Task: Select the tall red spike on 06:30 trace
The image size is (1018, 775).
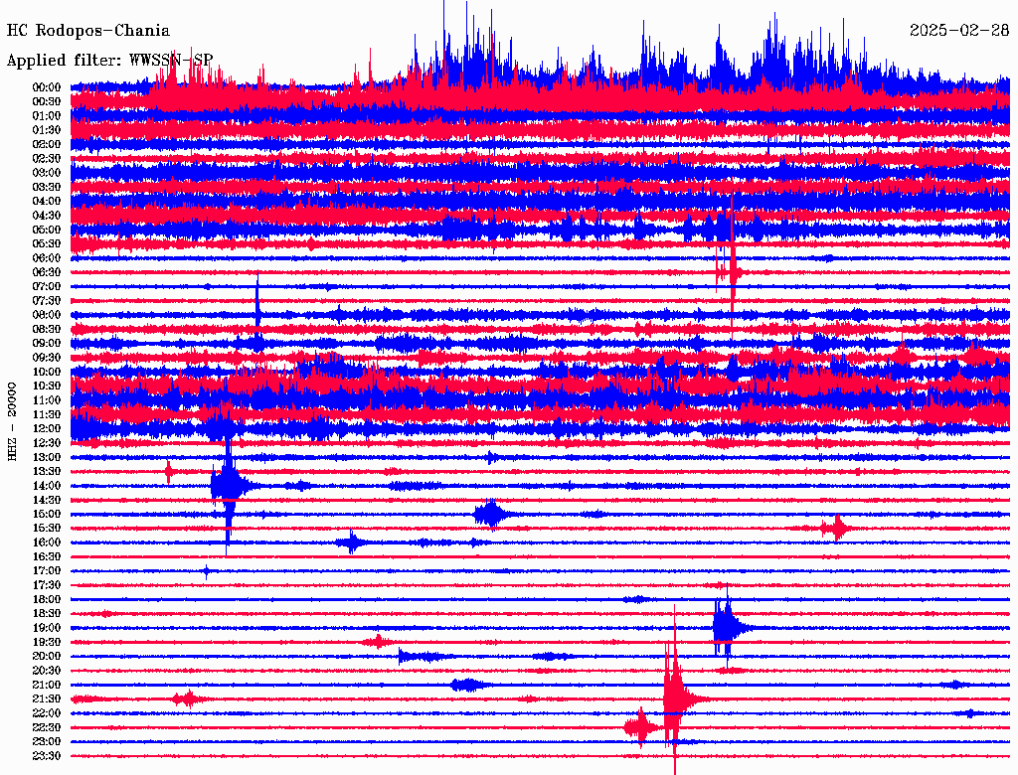Action: pyautogui.click(x=732, y=271)
